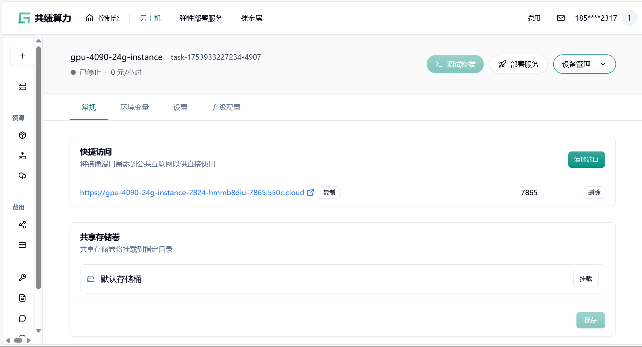Open the upload storage icon under 资源
Viewport: 642px width, 347px height.
[x=22, y=156]
